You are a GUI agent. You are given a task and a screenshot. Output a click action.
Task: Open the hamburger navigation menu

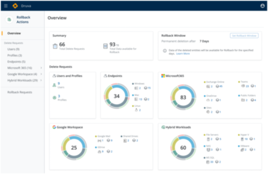(x=6, y=6)
